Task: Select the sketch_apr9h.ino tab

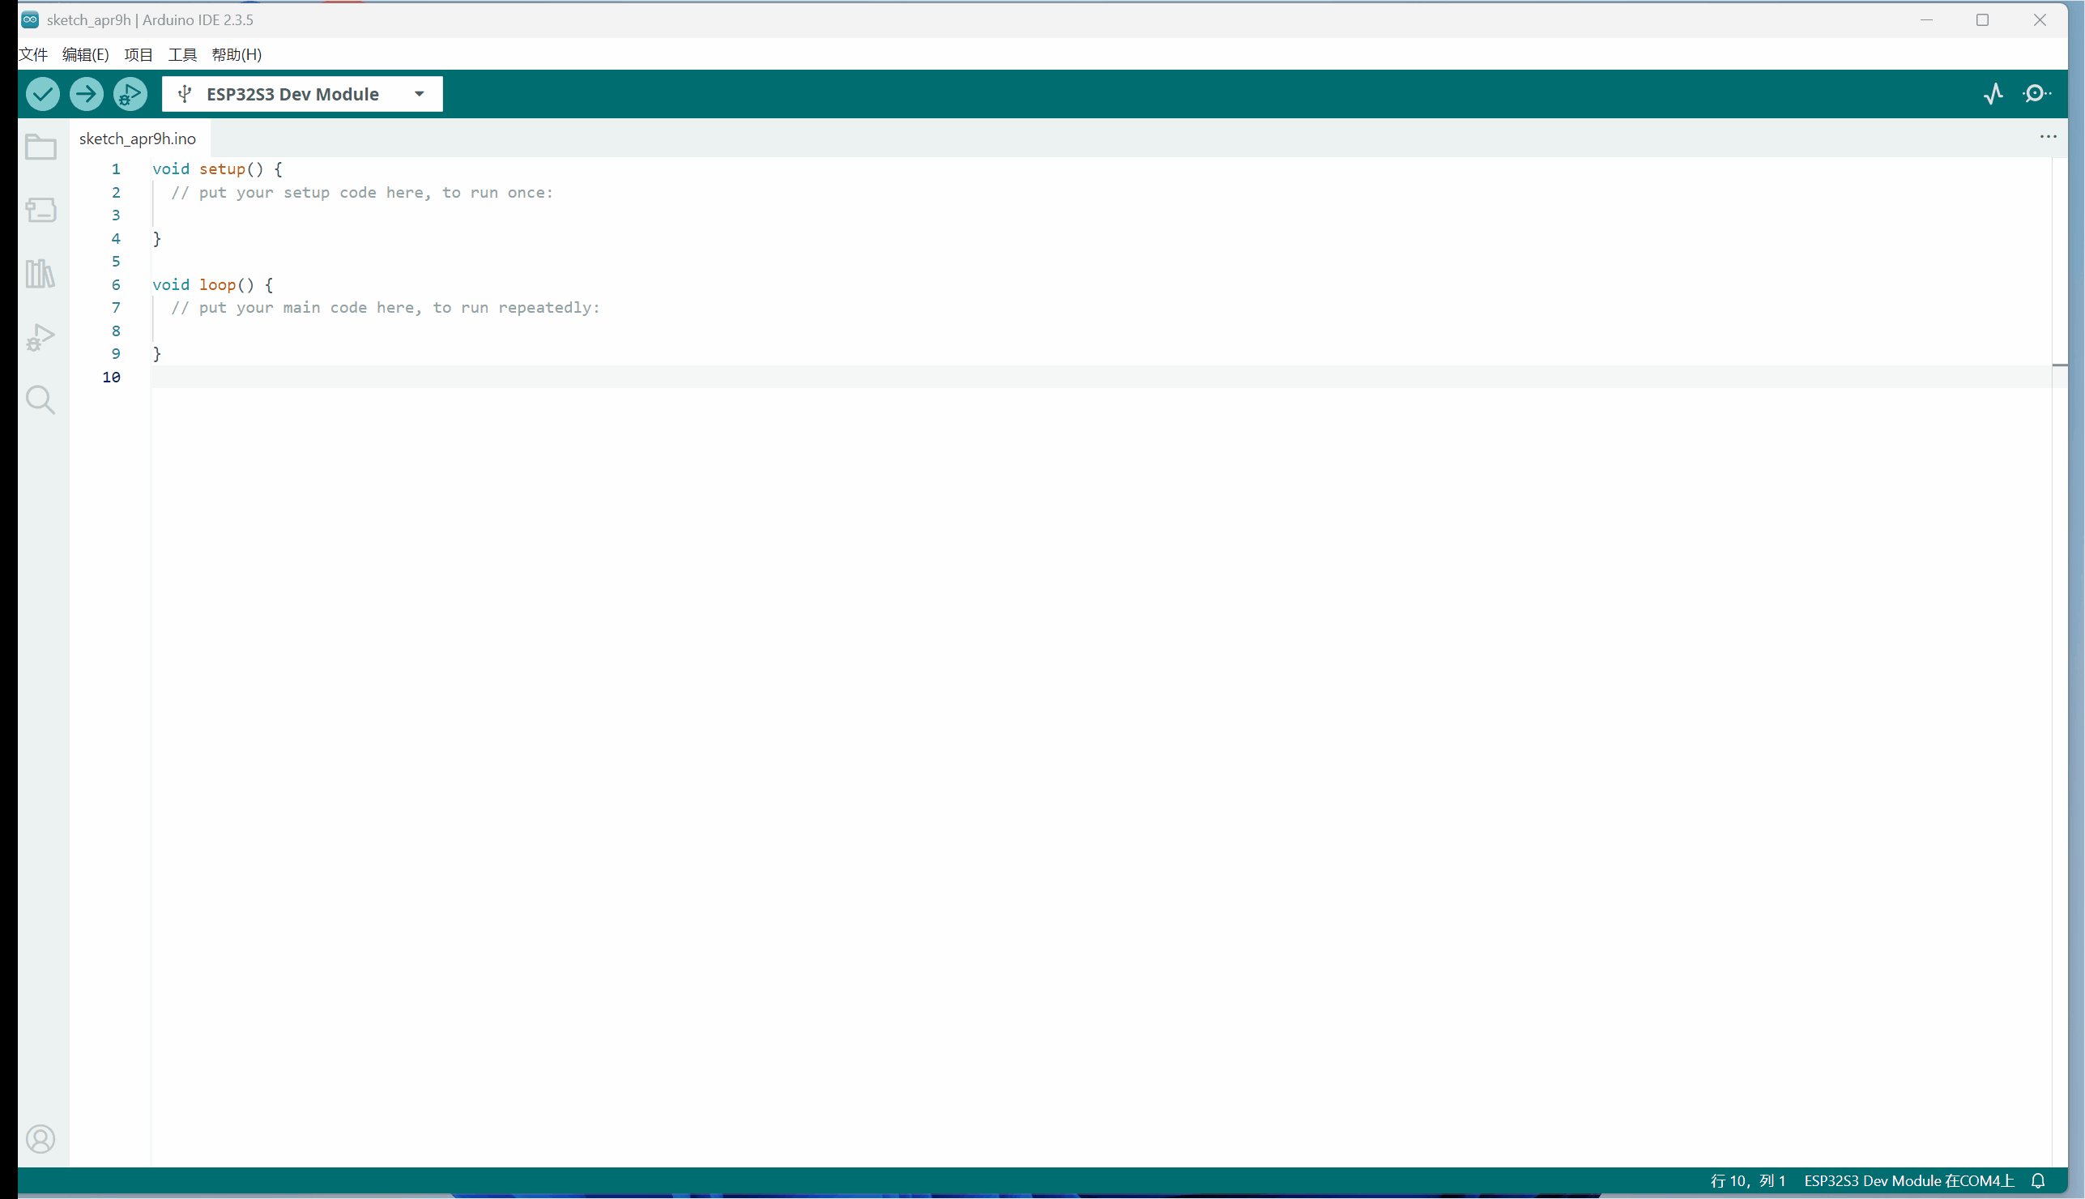Action: pyautogui.click(x=137, y=139)
